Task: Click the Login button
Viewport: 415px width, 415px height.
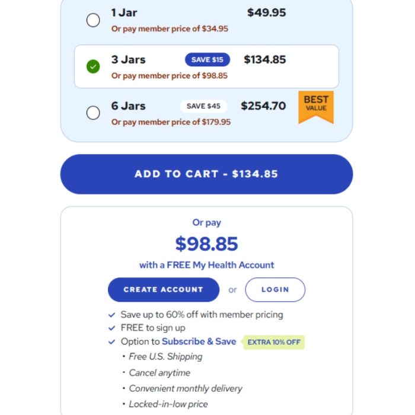Action: click(x=275, y=290)
